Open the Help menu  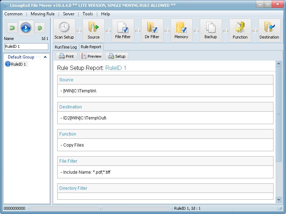105,14
